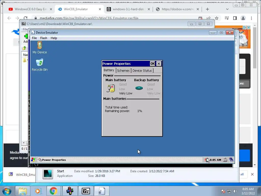
Task: Open Chrome three-dot menu
Action: click(251, 18)
